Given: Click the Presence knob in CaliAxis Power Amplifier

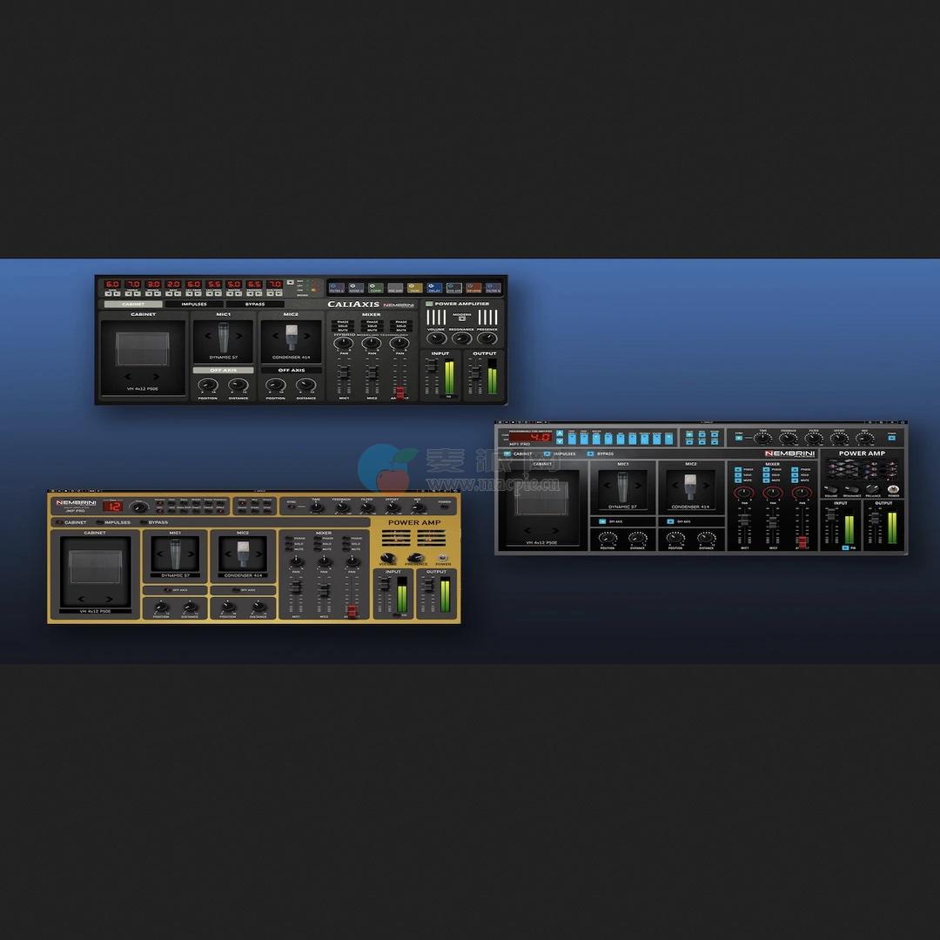Looking at the screenshot, I should 487,339.
